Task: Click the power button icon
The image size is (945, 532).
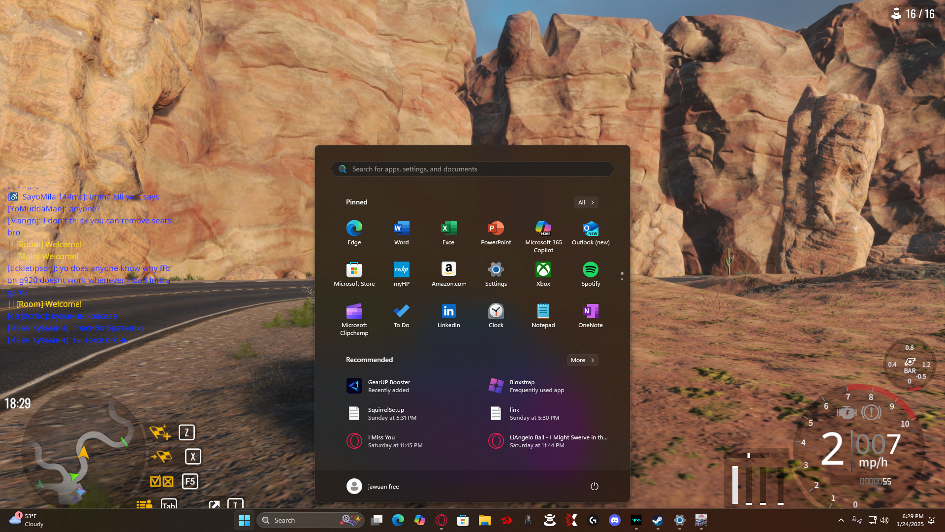Action: click(x=594, y=486)
